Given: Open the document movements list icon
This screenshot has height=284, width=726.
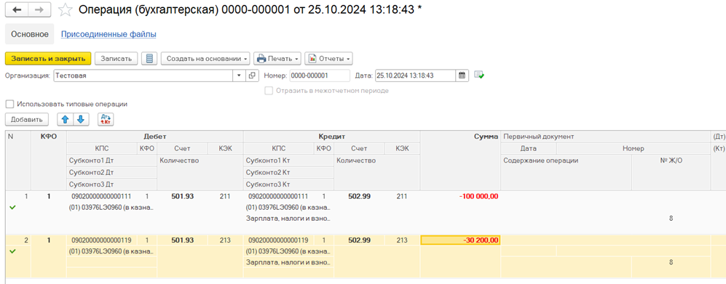Looking at the screenshot, I should click(149, 59).
